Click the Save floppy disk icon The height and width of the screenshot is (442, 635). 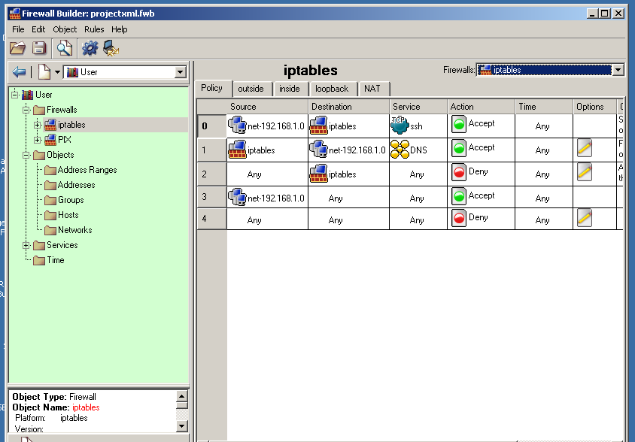39,48
